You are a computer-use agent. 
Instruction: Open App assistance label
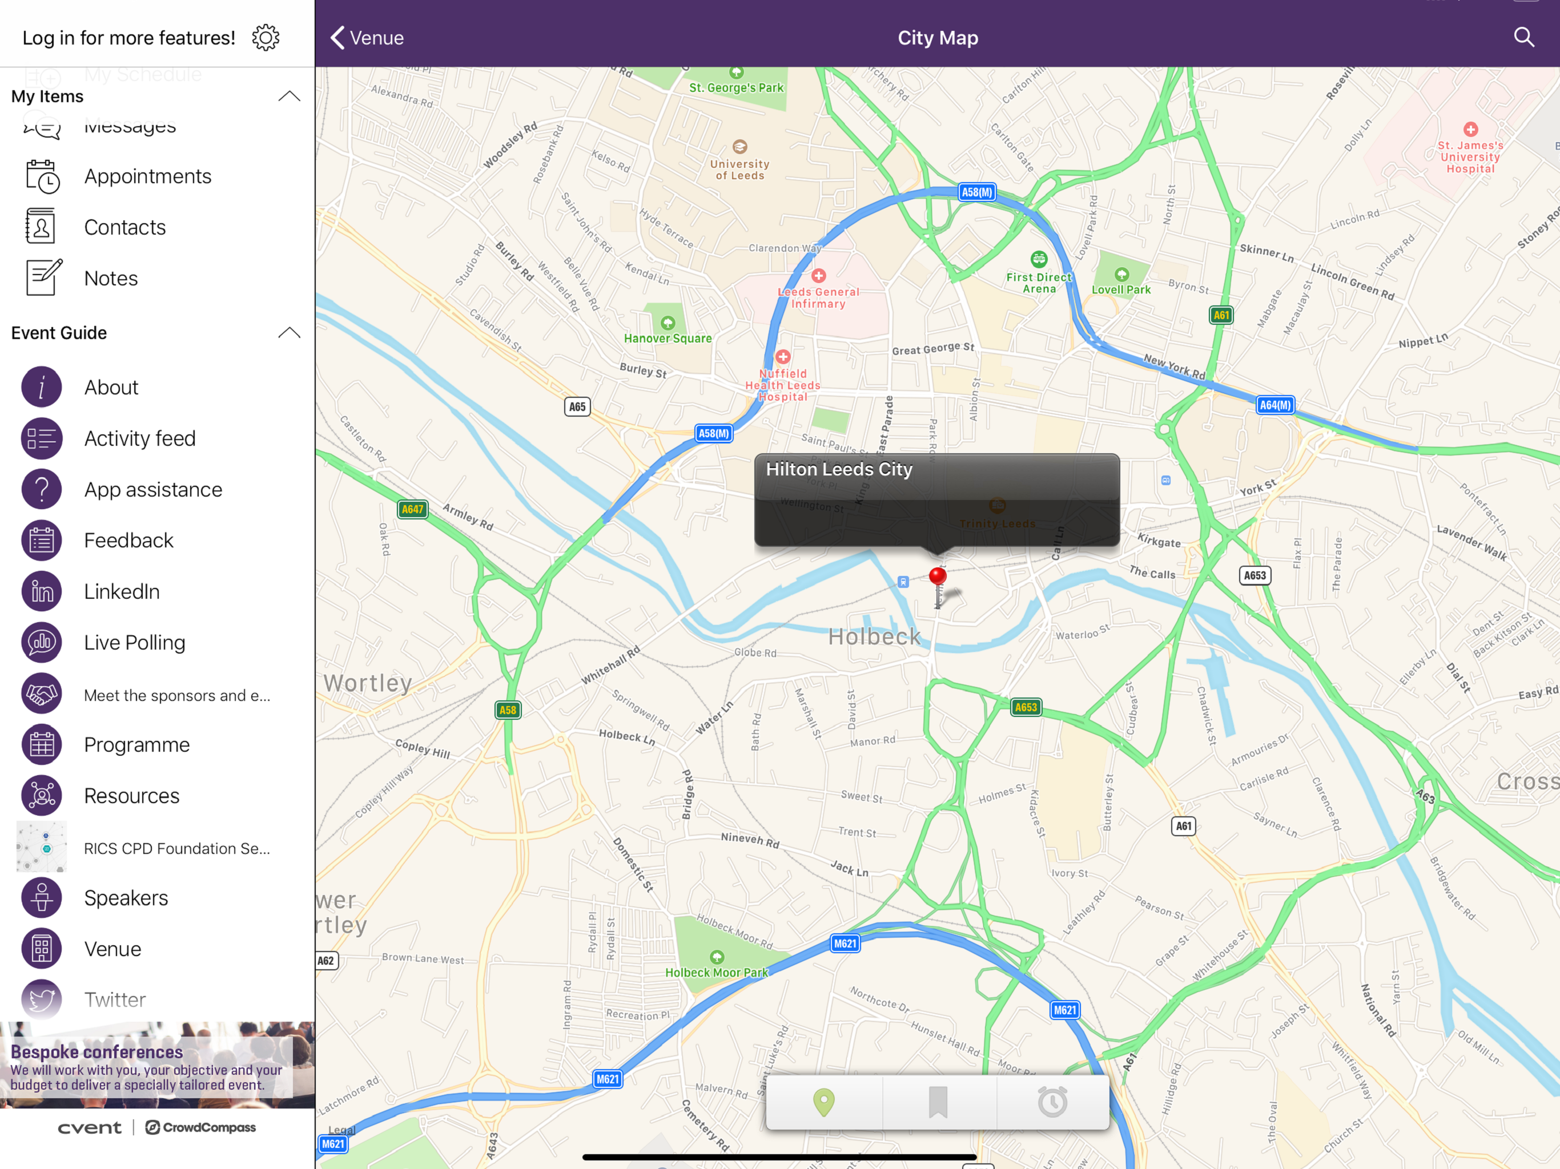153,489
